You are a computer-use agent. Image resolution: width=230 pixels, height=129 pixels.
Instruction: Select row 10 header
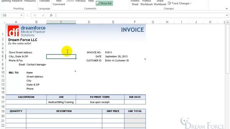(x=3, y=72)
